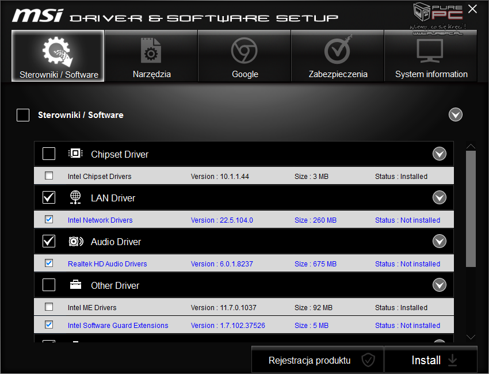
Task: Switch to the Google tab
Action: point(244,56)
